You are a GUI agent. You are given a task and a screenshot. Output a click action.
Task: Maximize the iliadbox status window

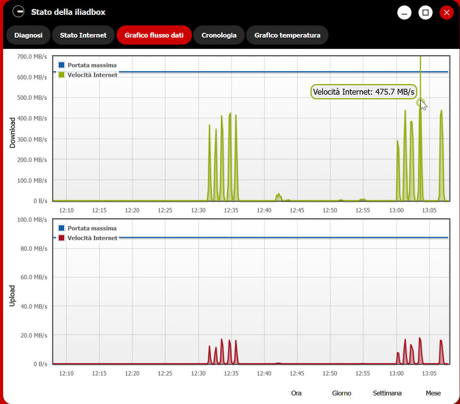pos(425,13)
